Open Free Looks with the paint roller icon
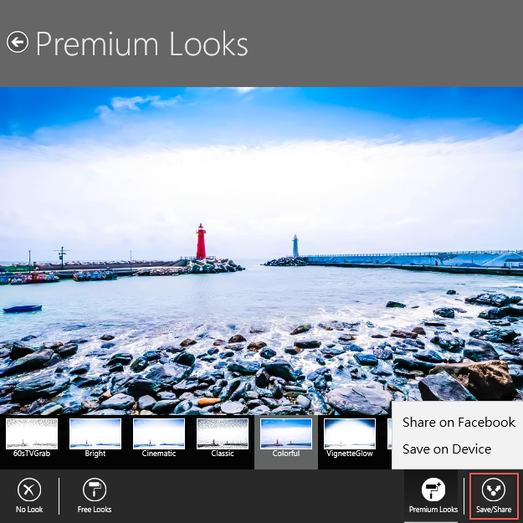This screenshot has width=523, height=523. click(95, 490)
